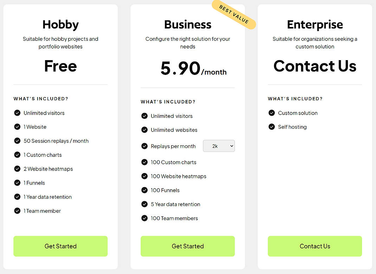The image size is (376, 274).
Task: Click Get Started under the Hobby plan
Action: 60,246
